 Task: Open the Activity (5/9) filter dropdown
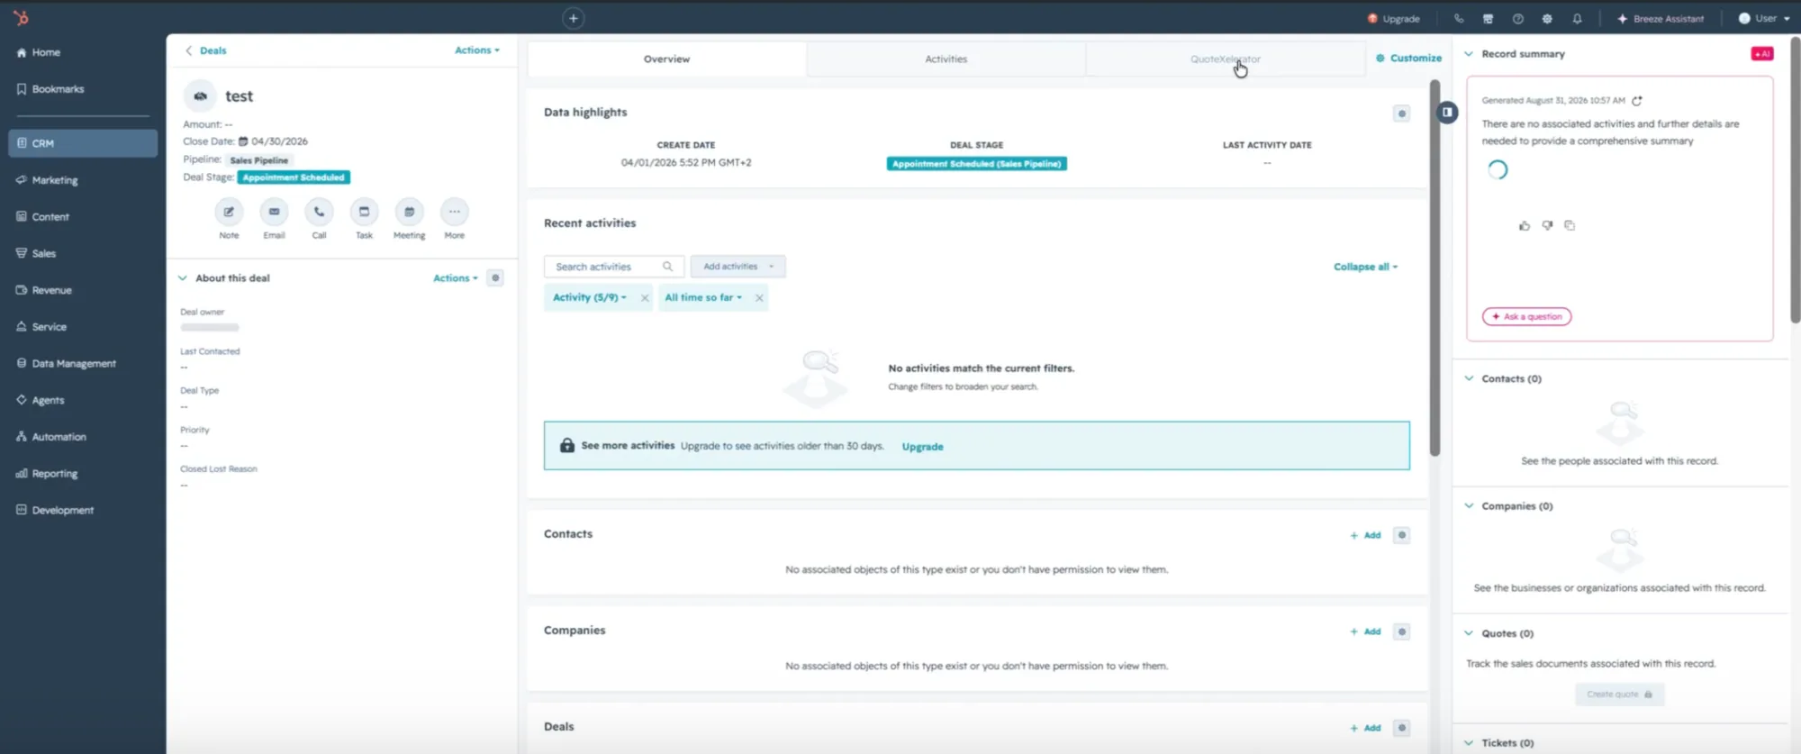point(590,297)
